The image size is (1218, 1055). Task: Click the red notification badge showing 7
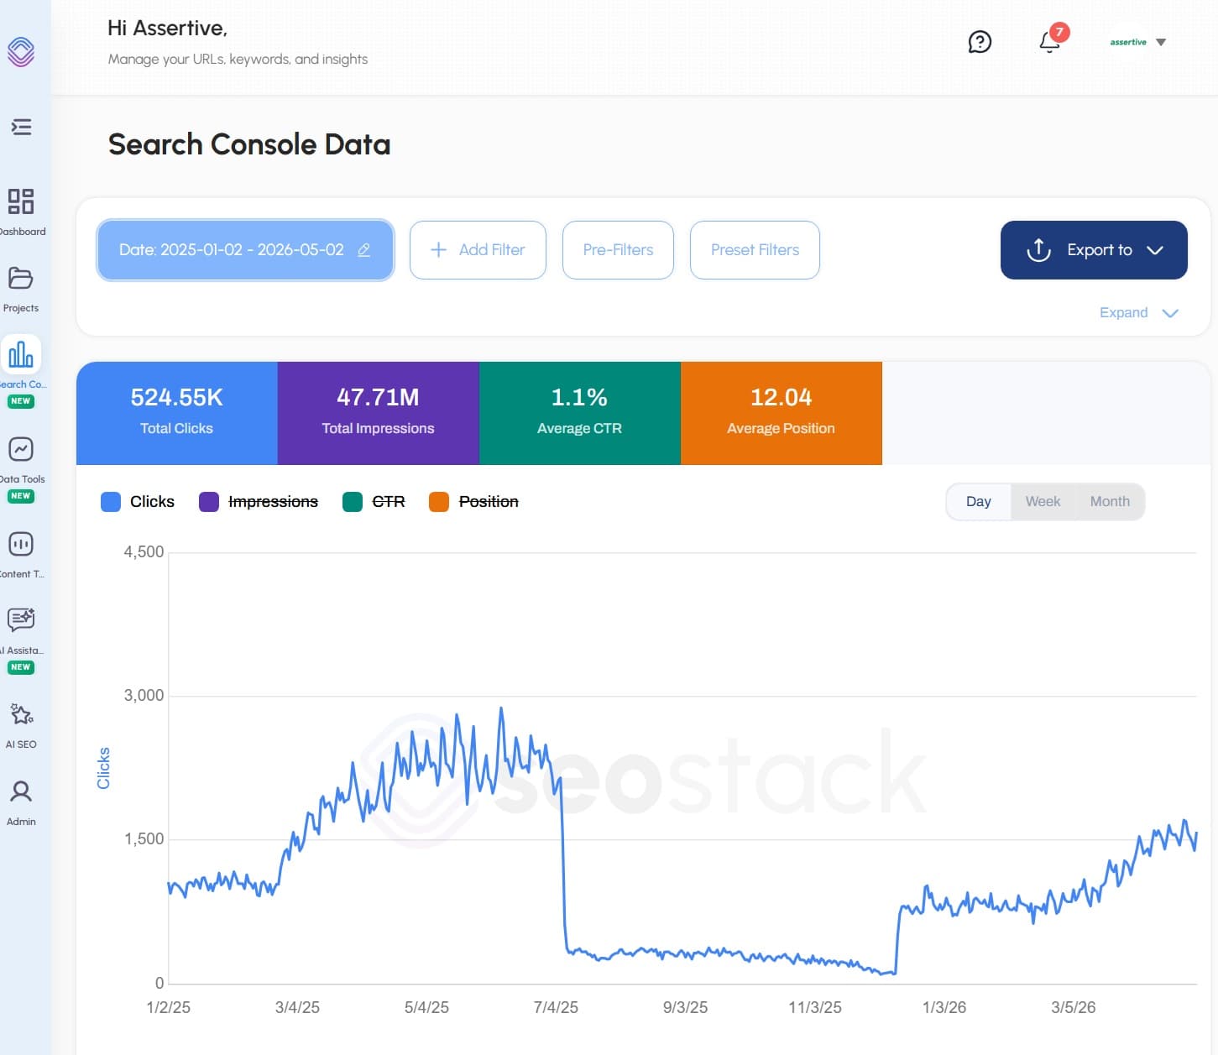(x=1059, y=32)
